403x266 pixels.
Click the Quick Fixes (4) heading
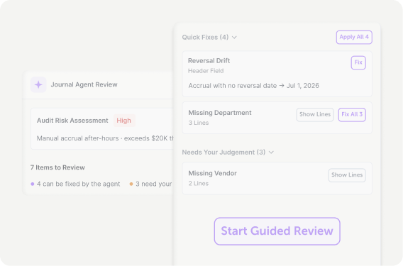tap(205, 38)
